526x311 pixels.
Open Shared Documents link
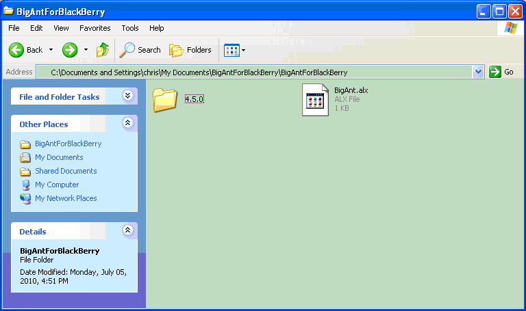click(66, 171)
